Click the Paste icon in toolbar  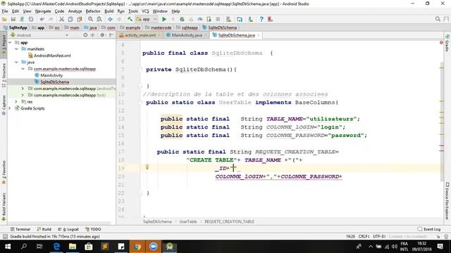pyautogui.click(x=80, y=19)
